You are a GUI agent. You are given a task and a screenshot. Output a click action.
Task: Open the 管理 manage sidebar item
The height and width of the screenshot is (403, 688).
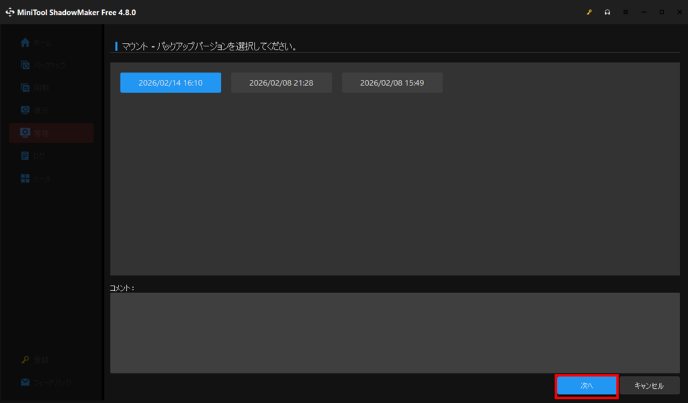tap(51, 133)
